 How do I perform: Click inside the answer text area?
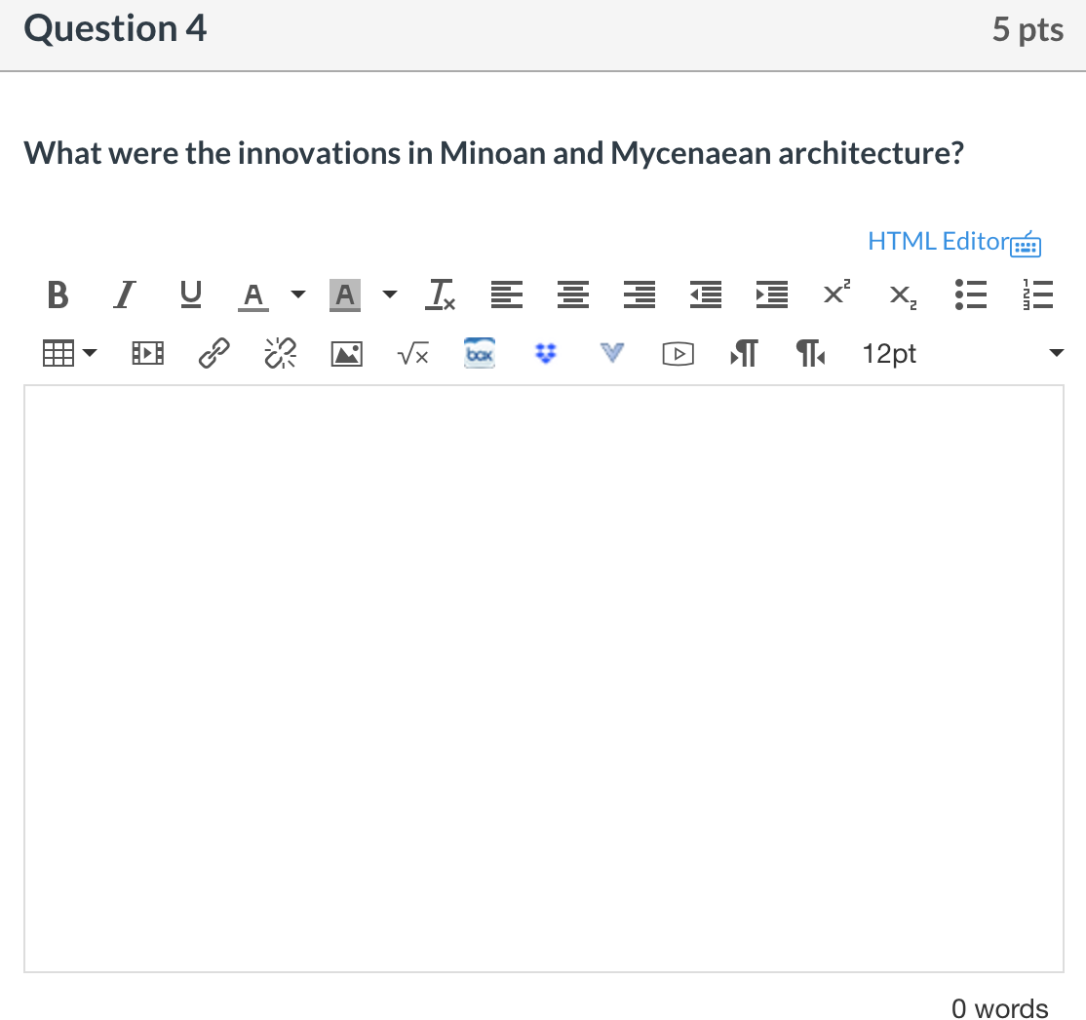543,678
